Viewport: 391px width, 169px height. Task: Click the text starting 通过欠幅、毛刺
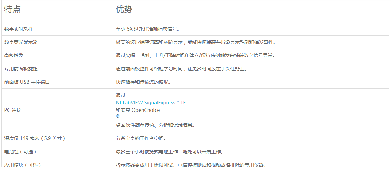pos(195,55)
